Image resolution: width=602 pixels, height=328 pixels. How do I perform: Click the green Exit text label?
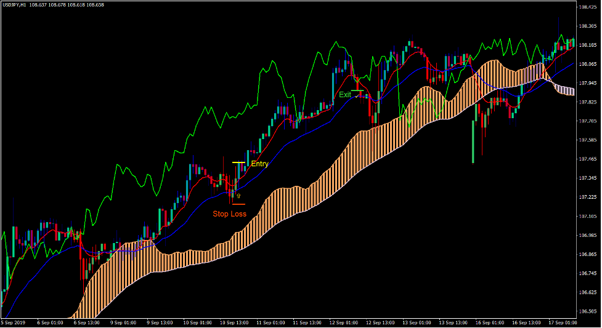pyautogui.click(x=345, y=95)
